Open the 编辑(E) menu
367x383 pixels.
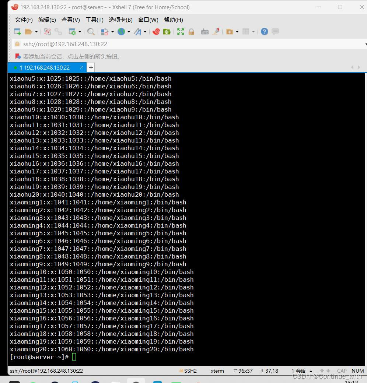[x=47, y=20]
